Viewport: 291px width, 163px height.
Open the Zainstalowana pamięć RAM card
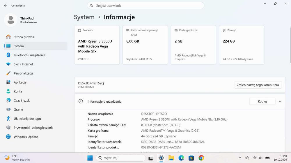pyautogui.click(x=145, y=45)
